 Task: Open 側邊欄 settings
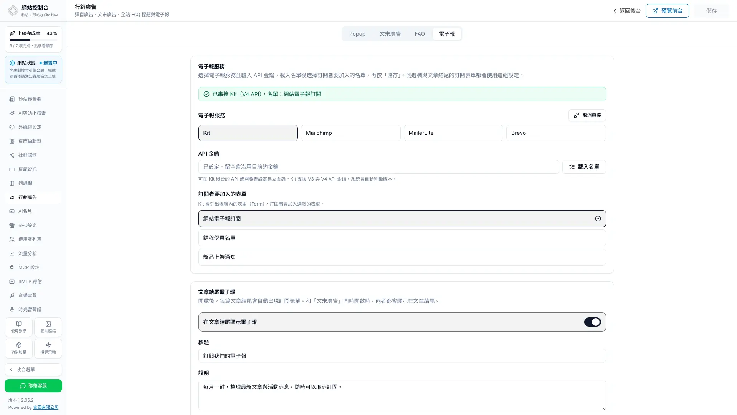[x=33, y=183]
